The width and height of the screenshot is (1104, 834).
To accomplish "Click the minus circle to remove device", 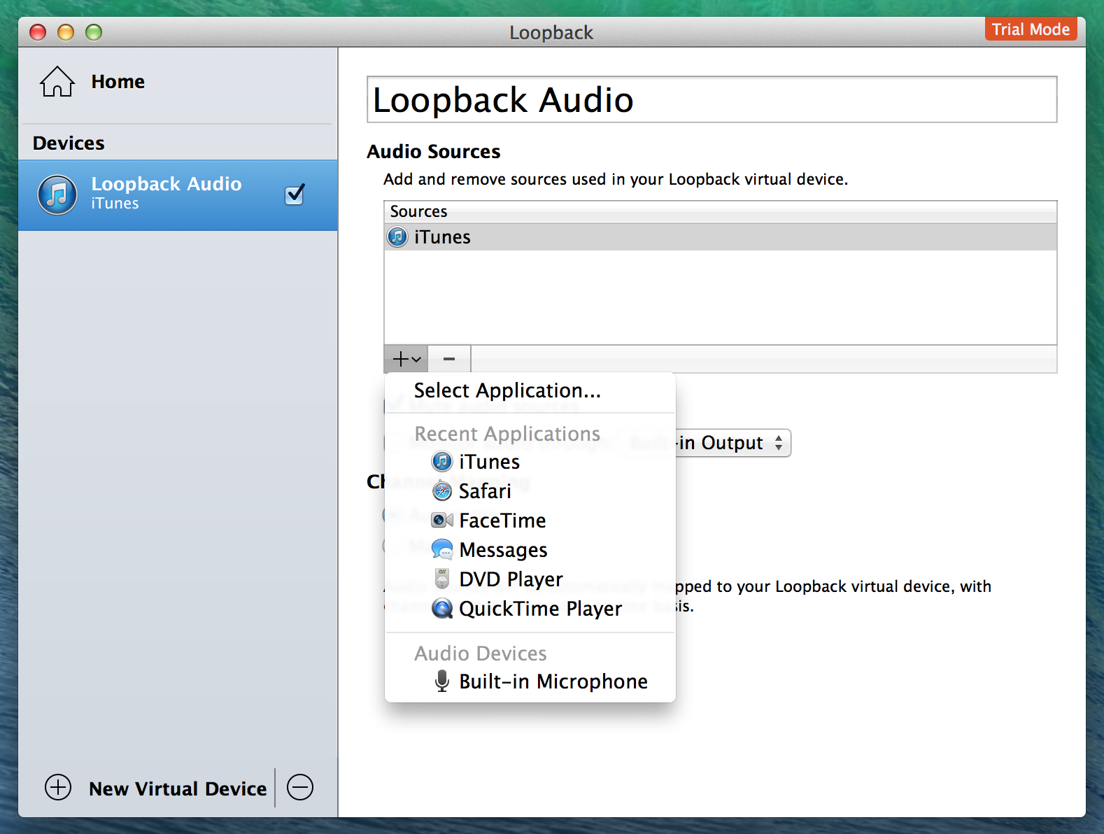I will click(x=300, y=787).
